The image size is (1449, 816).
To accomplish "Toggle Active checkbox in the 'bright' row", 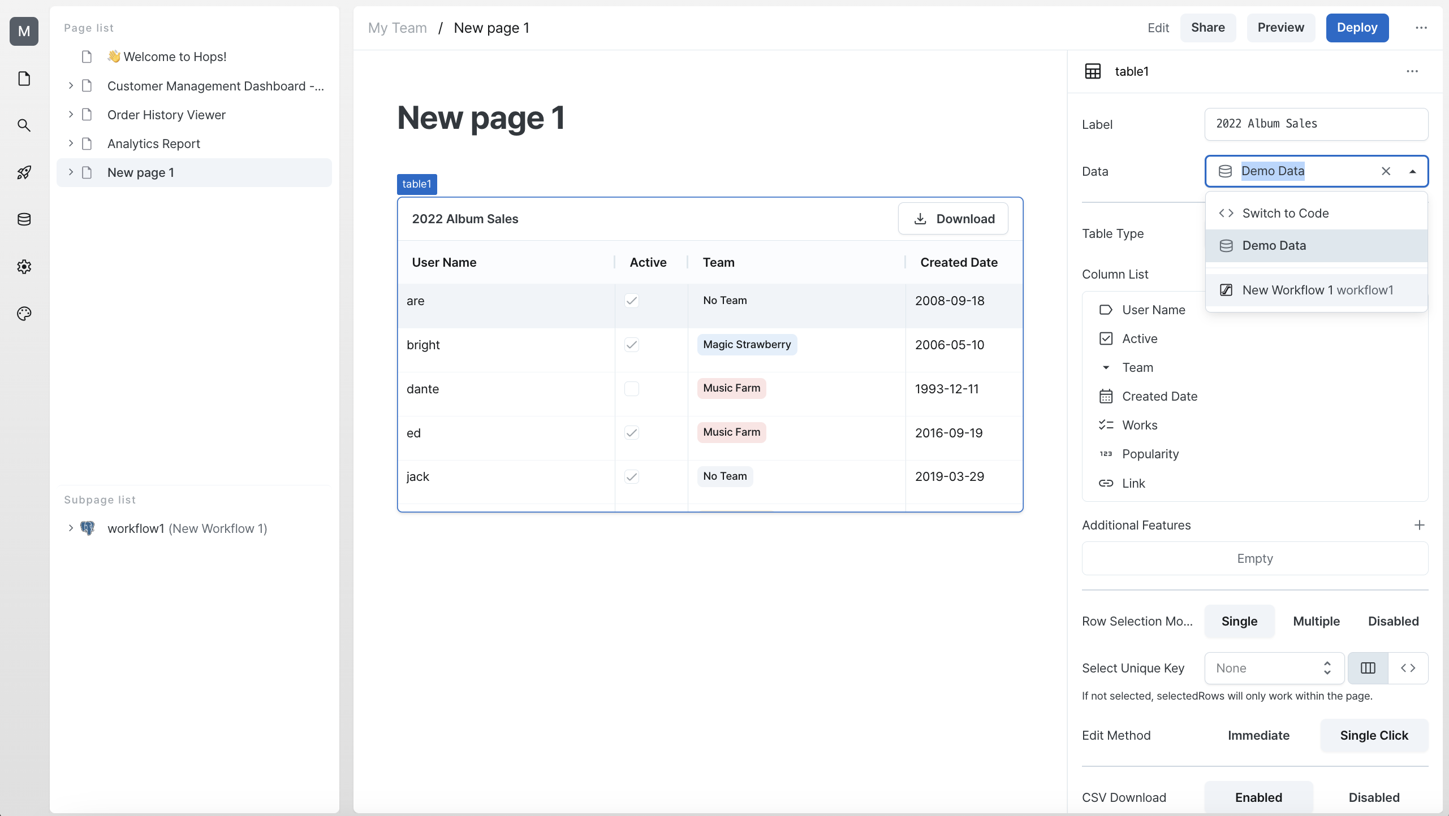I will pos(632,345).
